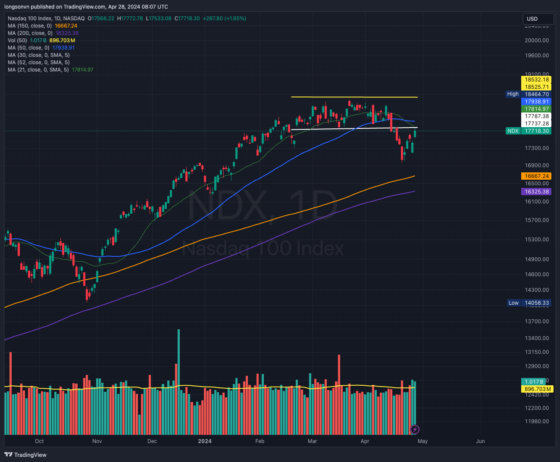Open the USD currency selector

[538, 19]
